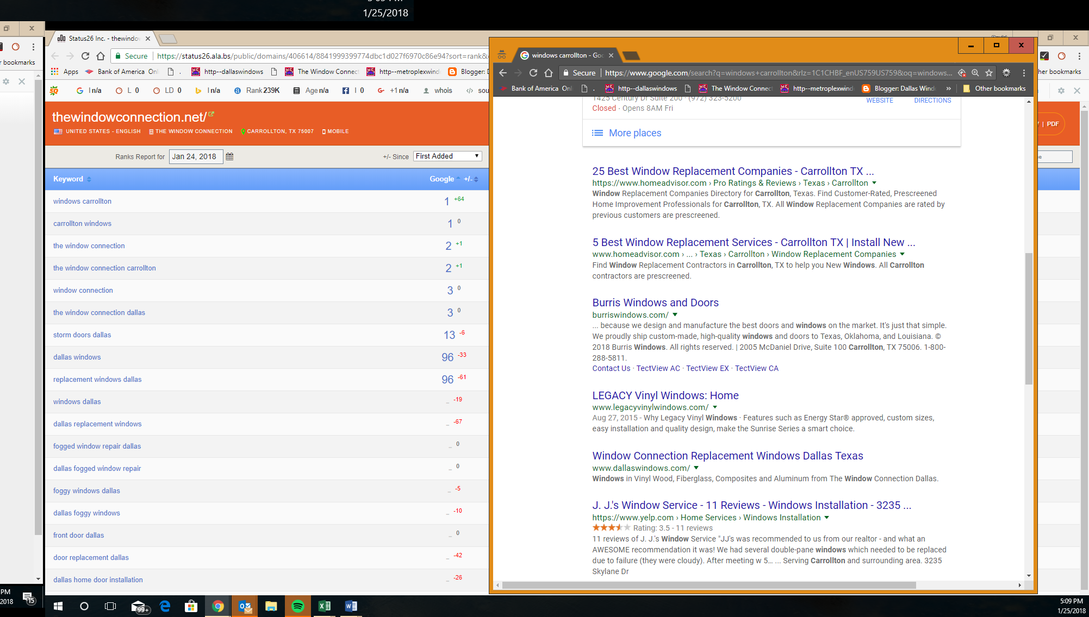Check the Alexa Rank 239K metric
Image resolution: width=1089 pixels, height=617 pixels.
click(257, 91)
